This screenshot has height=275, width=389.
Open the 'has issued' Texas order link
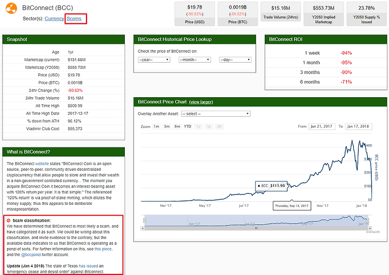(x=88, y=266)
